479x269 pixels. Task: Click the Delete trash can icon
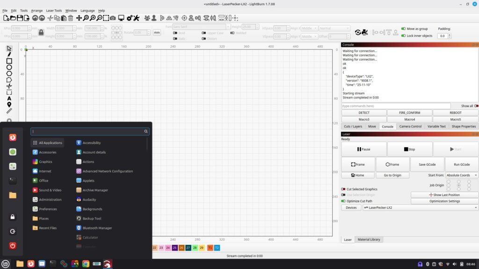[x=71, y=18]
